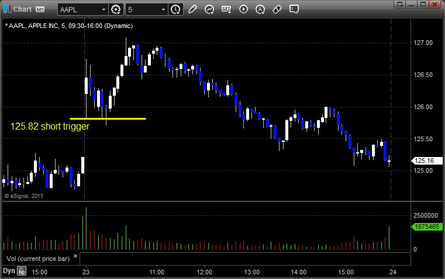Click the 125.00 price axis label

423,170
